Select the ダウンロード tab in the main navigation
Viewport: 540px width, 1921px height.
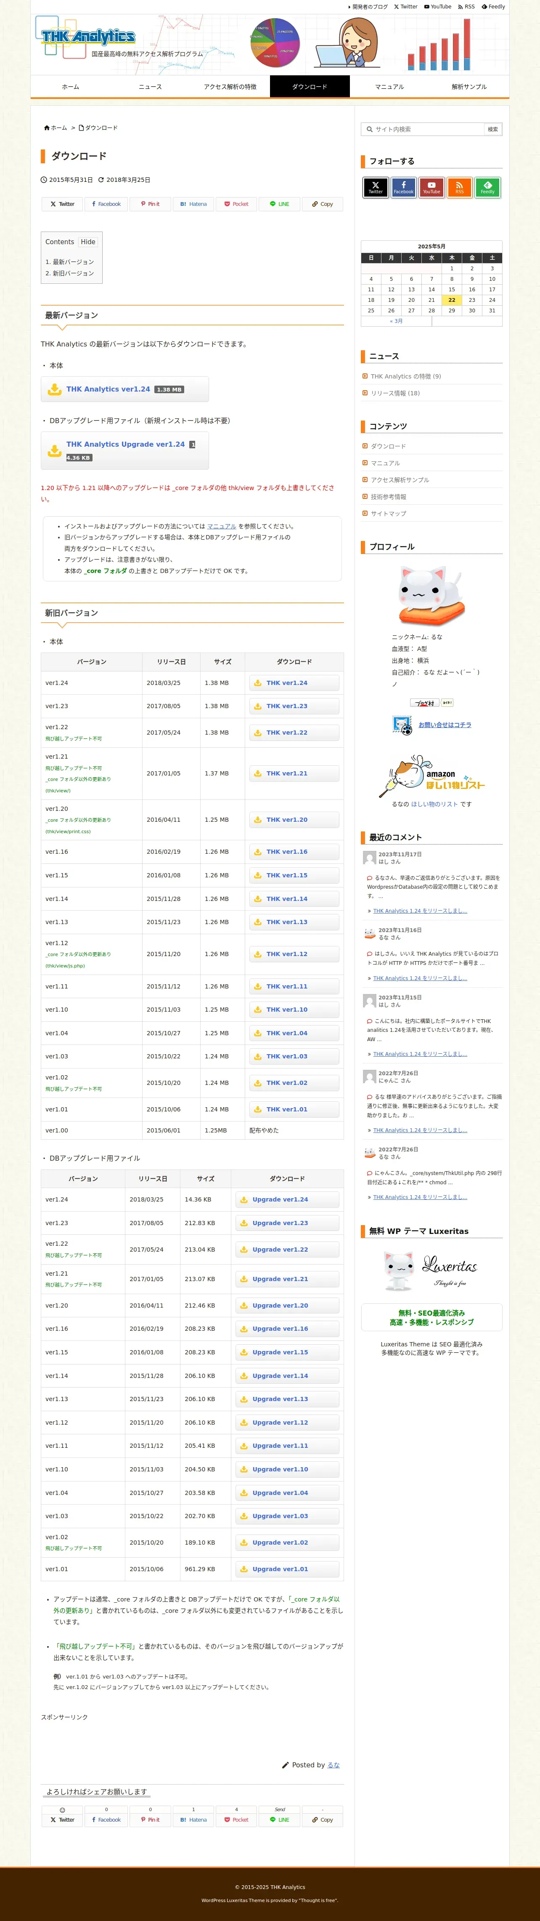tap(309, 86)
